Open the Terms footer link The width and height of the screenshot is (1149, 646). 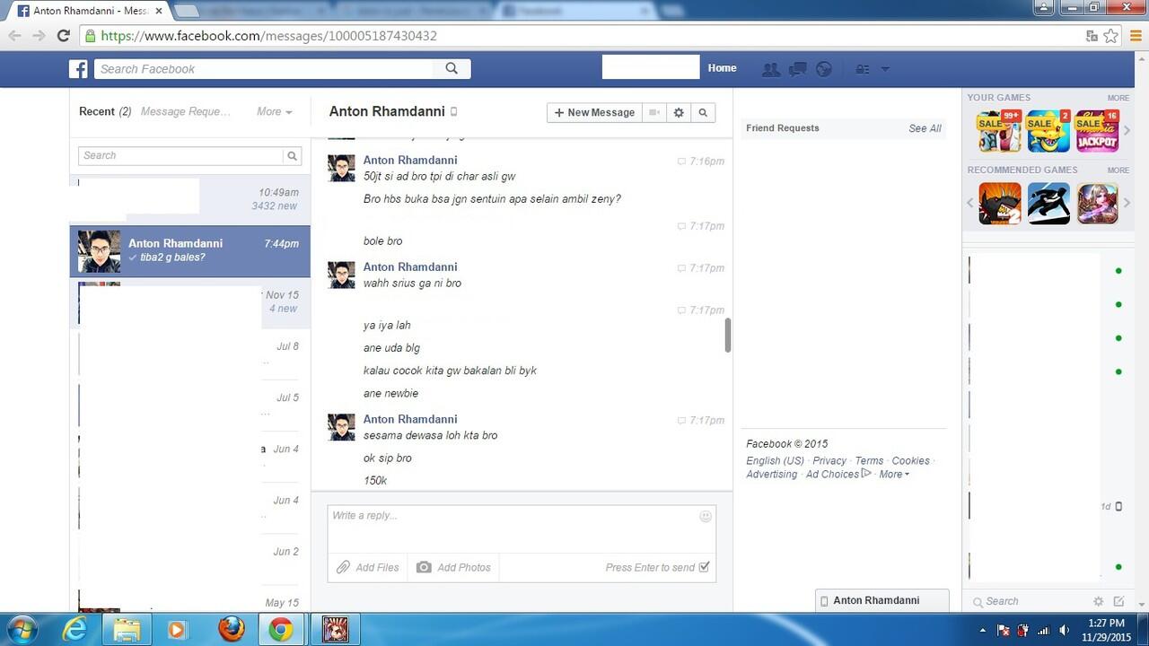(x=869, y=461)
